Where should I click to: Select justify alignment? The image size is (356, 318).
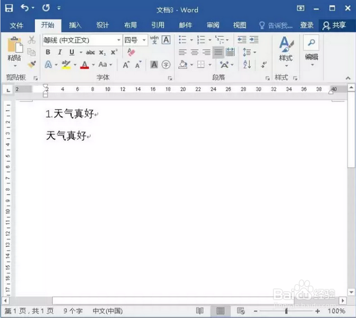(218, 52)
